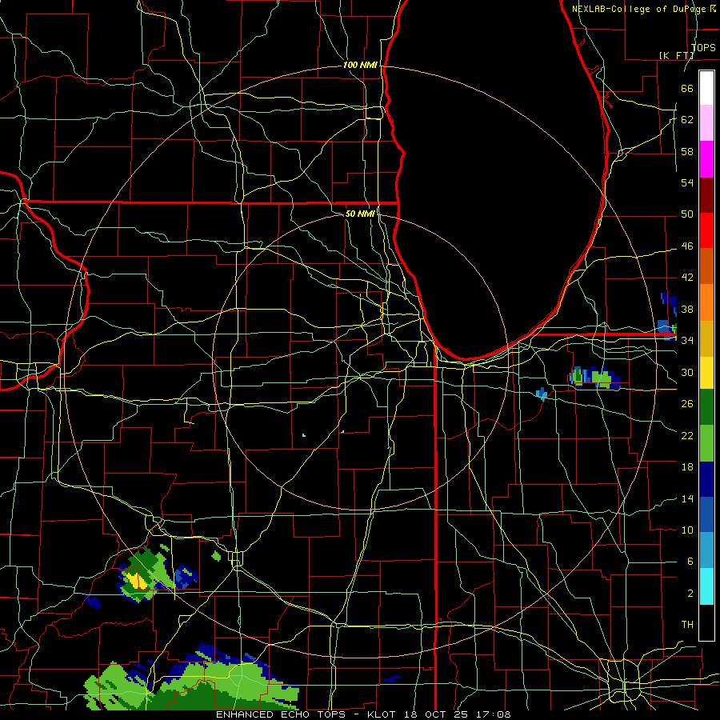Click the navy blue legend swatch

[x=706, y=479]
